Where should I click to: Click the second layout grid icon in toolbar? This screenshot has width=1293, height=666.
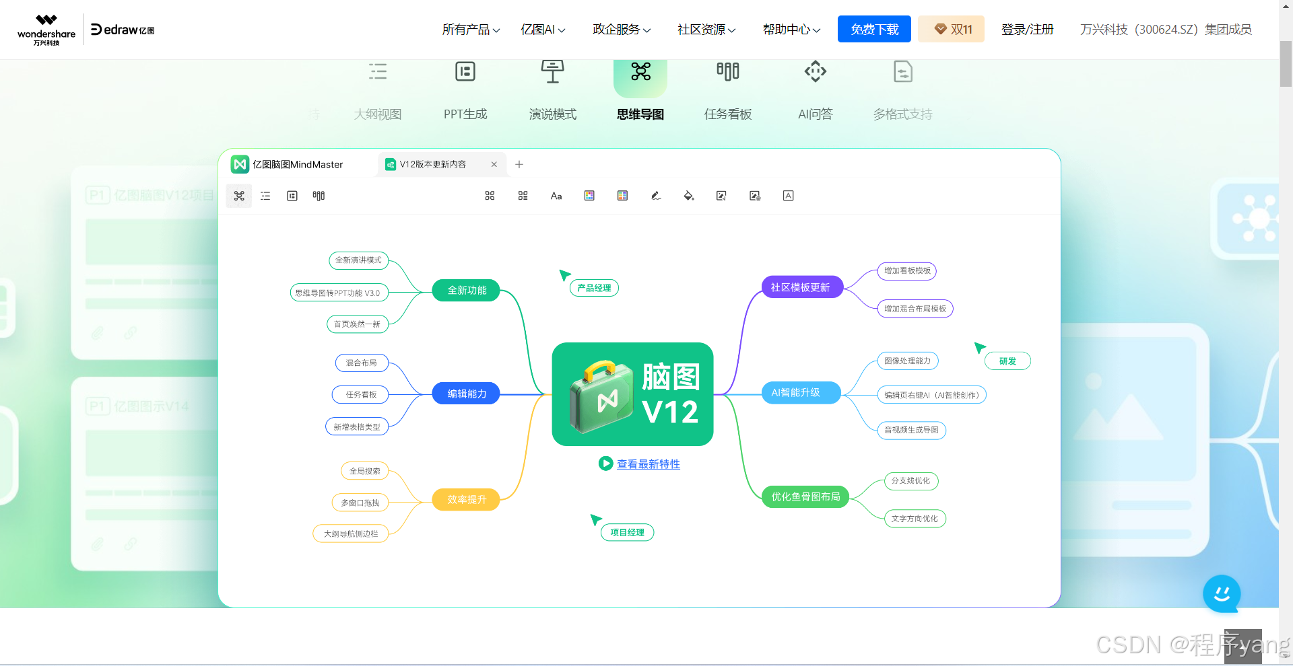523,196
